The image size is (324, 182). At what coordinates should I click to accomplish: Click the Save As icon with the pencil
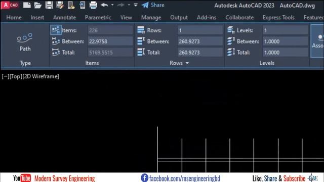coord(60,5)
